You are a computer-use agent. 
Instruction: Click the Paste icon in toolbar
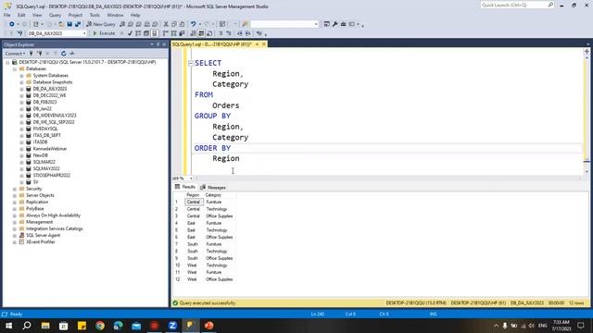[182, 24]
